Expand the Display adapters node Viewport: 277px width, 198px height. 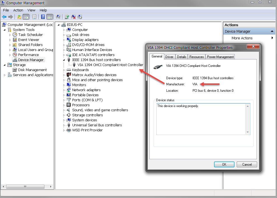(x=64, y=40)
